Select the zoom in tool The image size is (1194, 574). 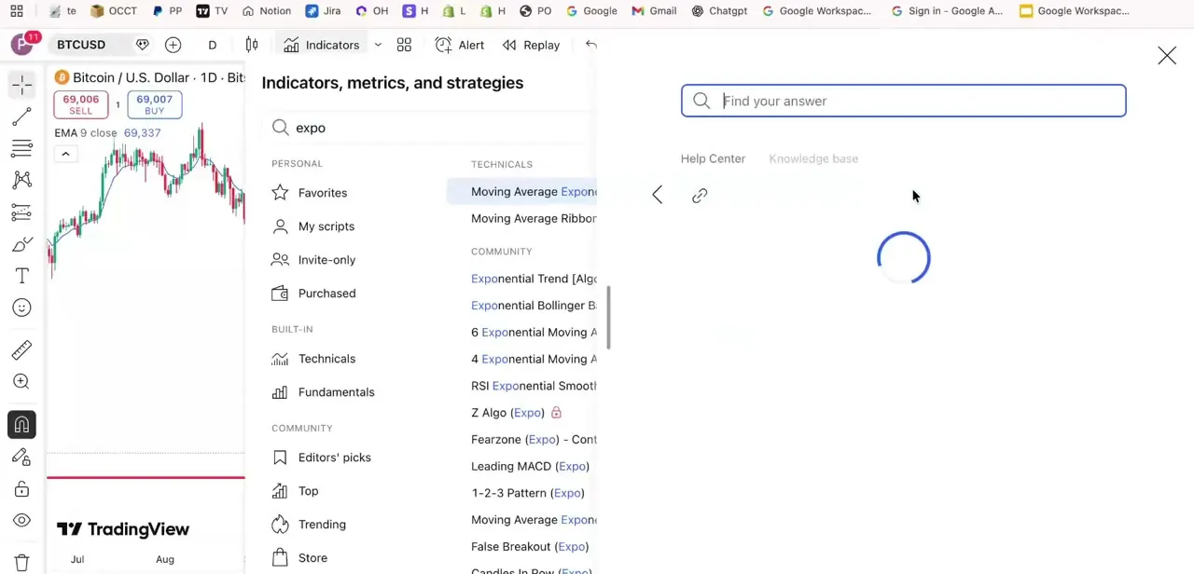pyautogui.click(x=22, y=381)
